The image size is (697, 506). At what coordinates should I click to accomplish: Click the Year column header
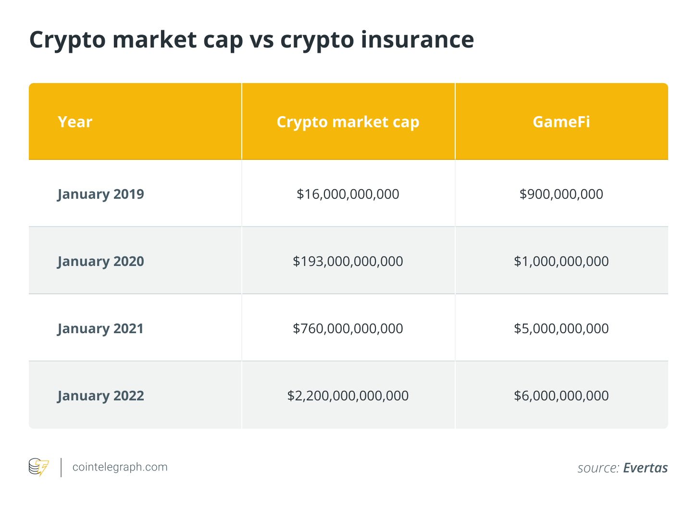pos(75,122)
